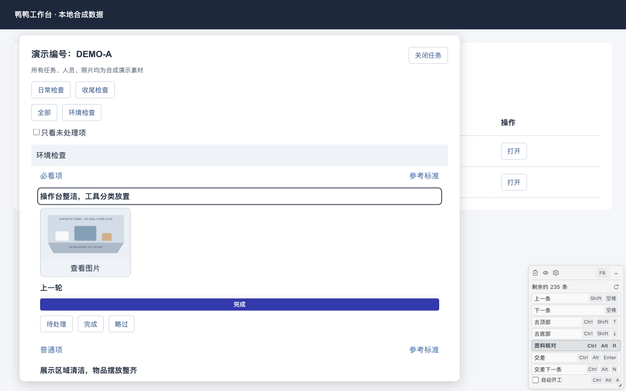Click the 交差 Ctrl Alt Enter row
The height and width of the screenshot is (391, 626).
[576, 358]
